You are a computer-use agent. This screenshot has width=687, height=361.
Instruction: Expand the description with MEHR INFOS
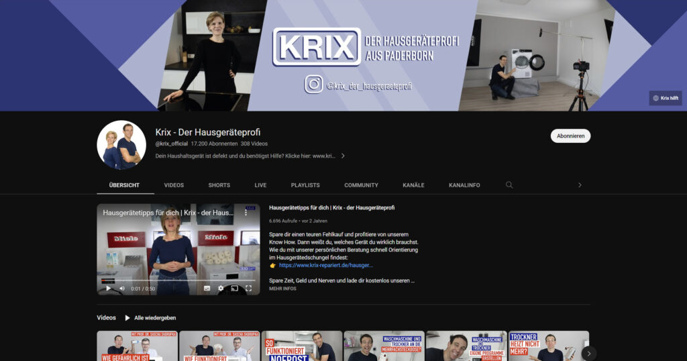tap(282, 289)
